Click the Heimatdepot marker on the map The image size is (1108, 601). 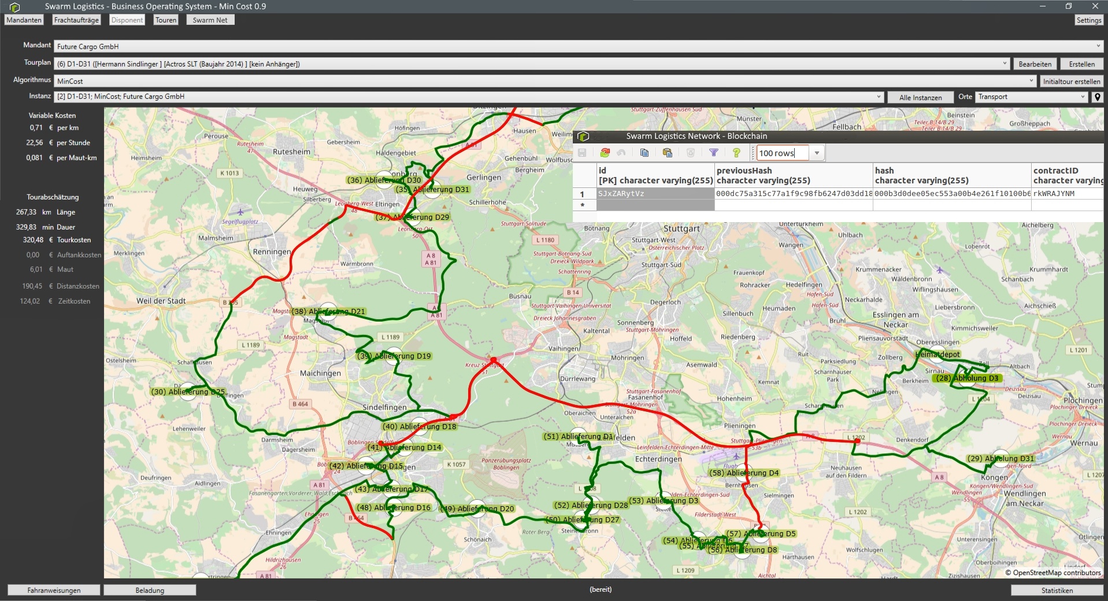click(x=937, y=354)
